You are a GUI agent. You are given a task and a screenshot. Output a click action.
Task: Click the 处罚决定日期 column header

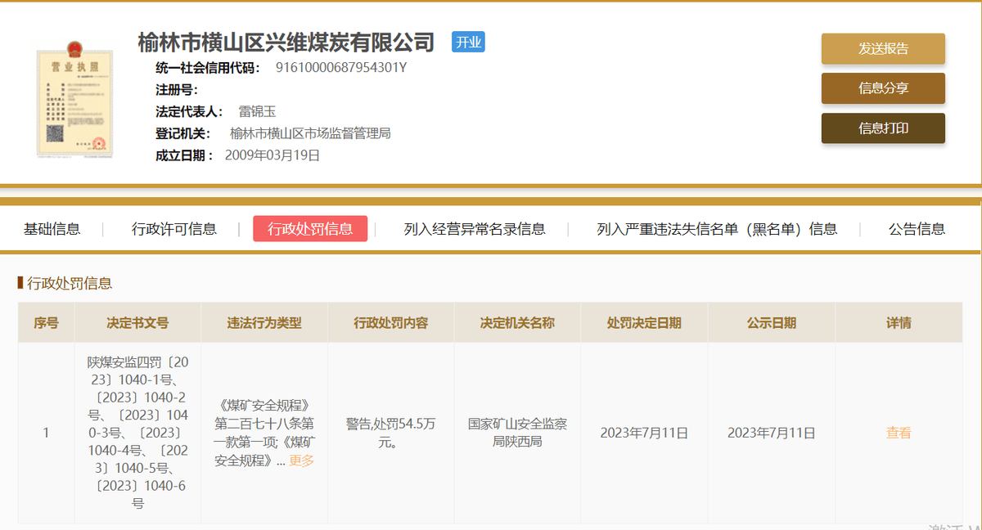[644, 323]
